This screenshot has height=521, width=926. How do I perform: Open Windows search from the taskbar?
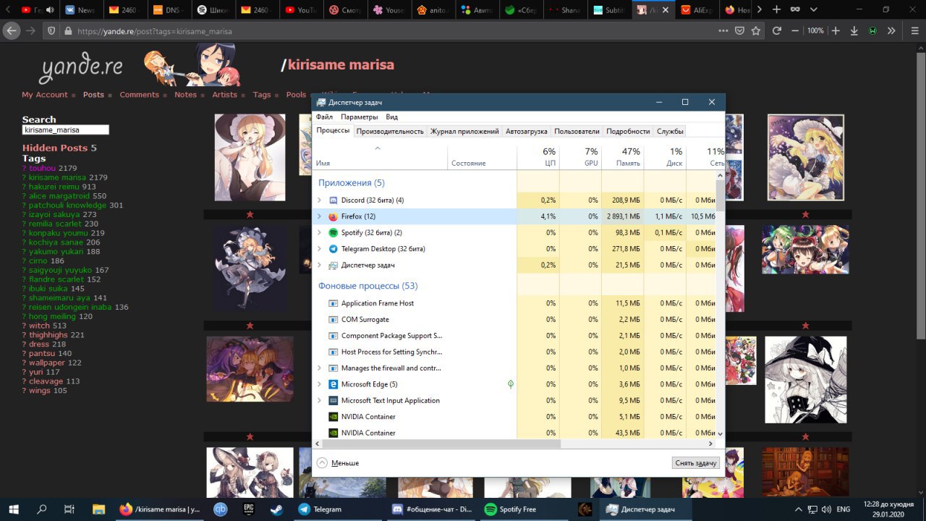coord(42,509)
